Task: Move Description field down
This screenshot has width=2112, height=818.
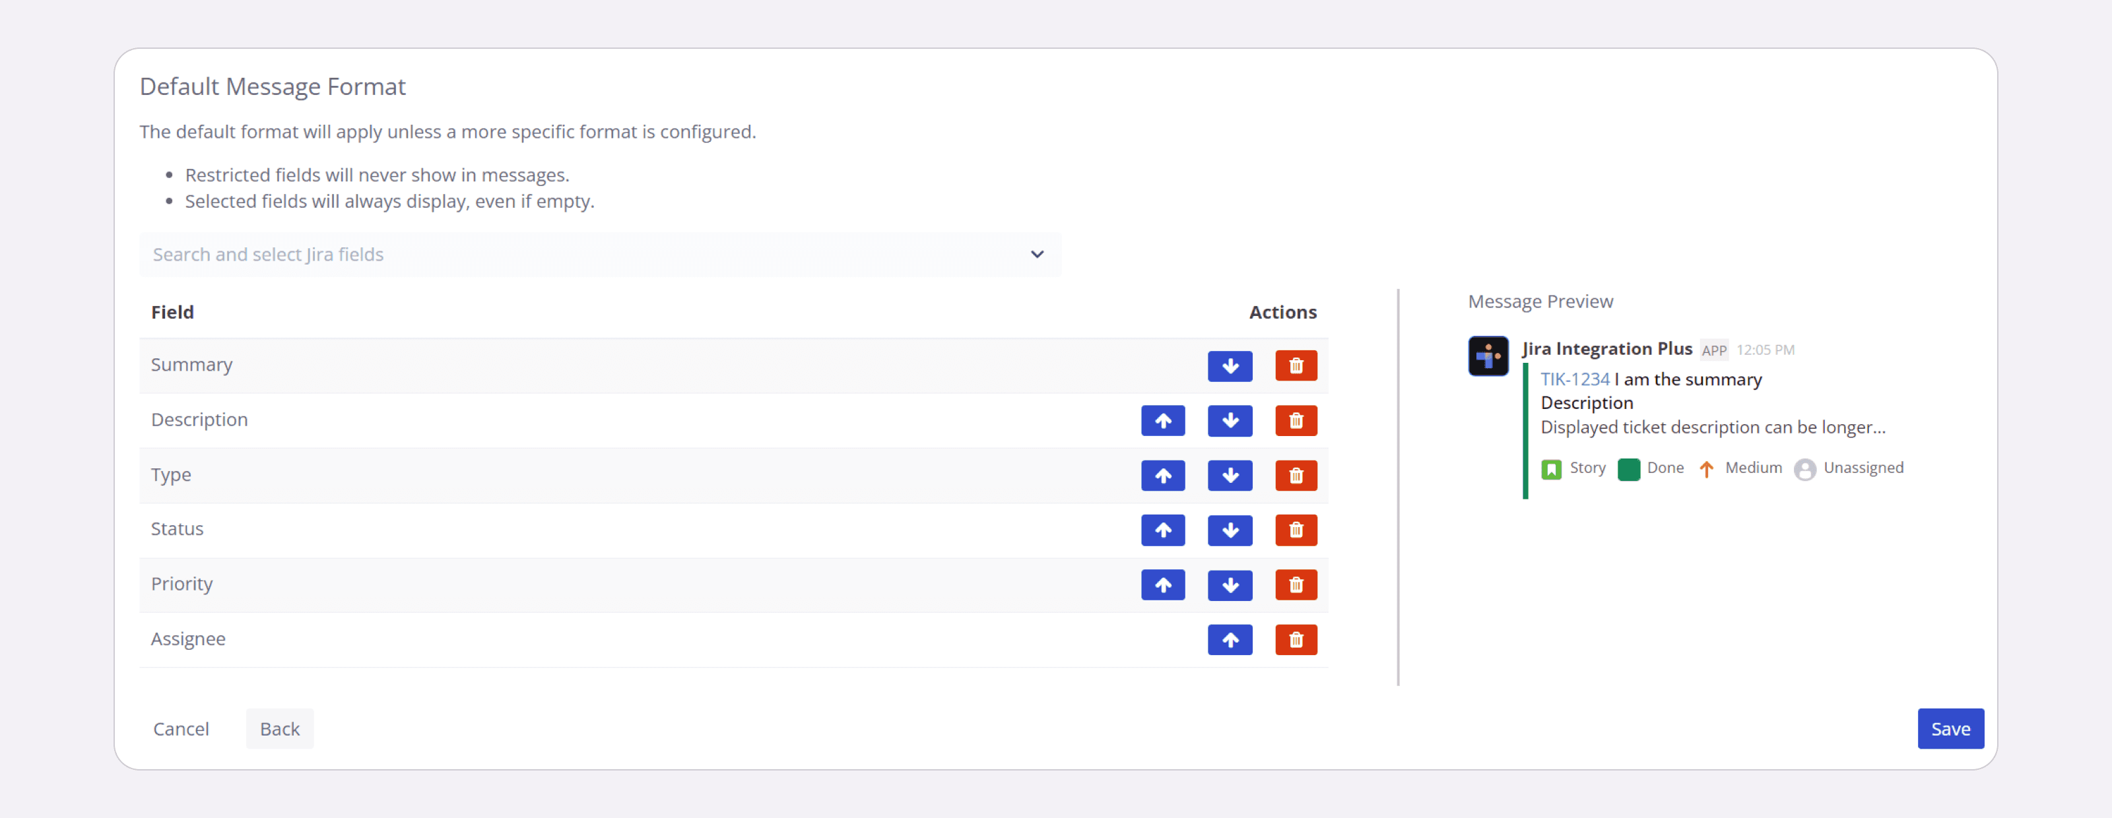Action: click(1230, 420)
